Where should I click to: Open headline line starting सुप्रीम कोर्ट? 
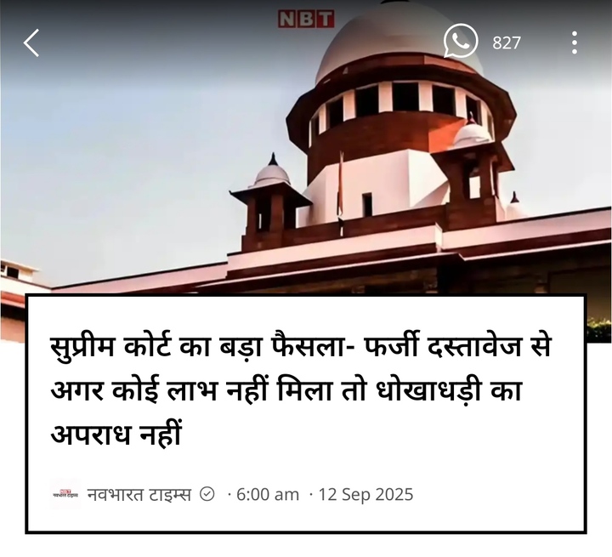tap(301, 346)
